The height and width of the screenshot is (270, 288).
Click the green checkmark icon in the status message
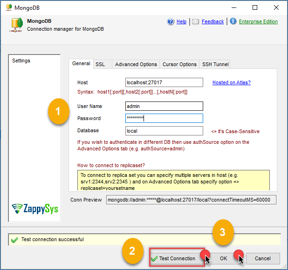coord(14,240)
